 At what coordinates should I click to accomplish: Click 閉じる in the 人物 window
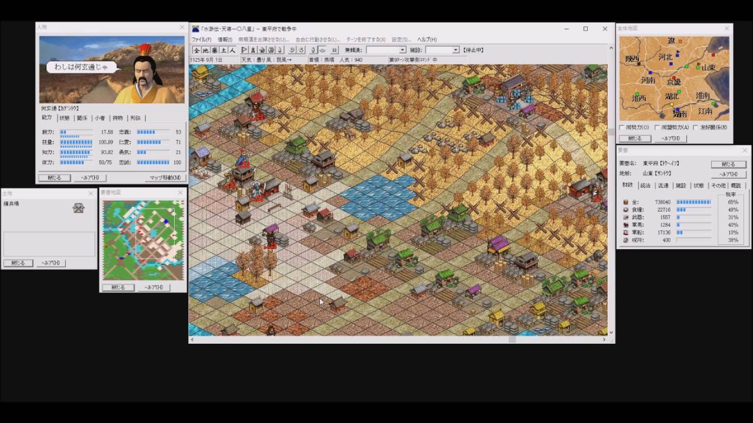click(54, 178)
